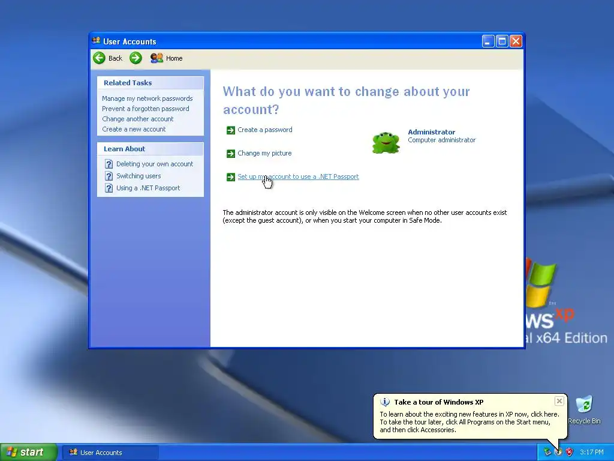Open Prevent a forgotten password

click(145, 109)
